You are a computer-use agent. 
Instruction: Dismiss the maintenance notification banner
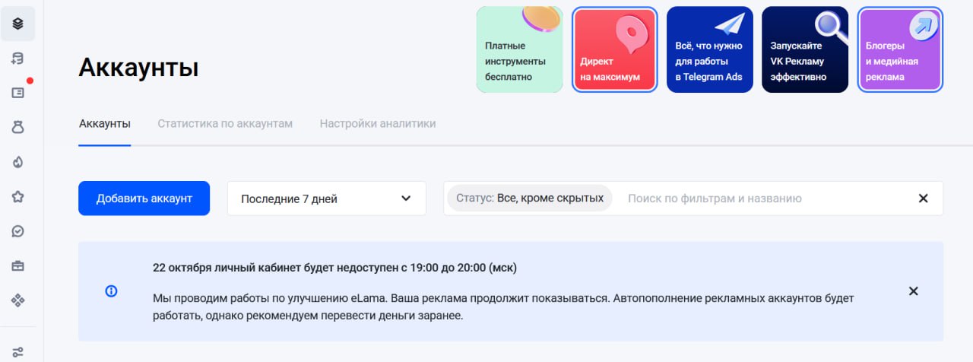point(913,291)
